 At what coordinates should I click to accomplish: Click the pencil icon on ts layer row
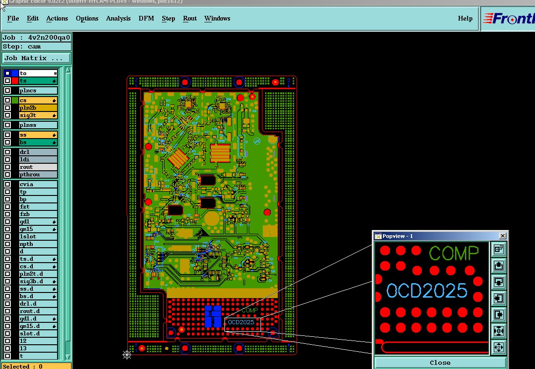coord(54,81)
